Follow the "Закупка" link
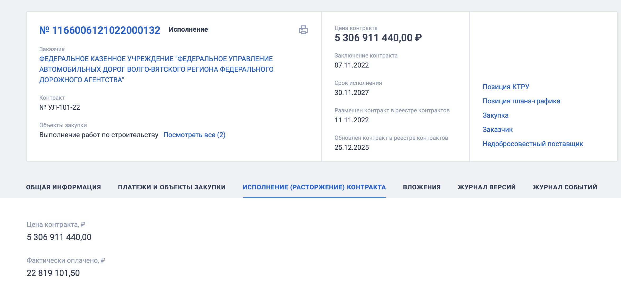Screen dimensions: 621x297 coord(495,115)
